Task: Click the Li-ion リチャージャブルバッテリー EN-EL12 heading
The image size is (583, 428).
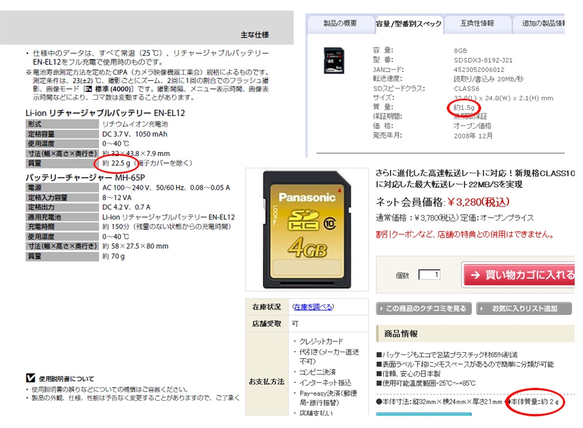Action: [x=105, y=113]
